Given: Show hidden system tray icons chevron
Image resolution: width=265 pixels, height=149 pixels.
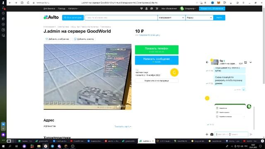Looking at the screenshot, I should point(232,146).
